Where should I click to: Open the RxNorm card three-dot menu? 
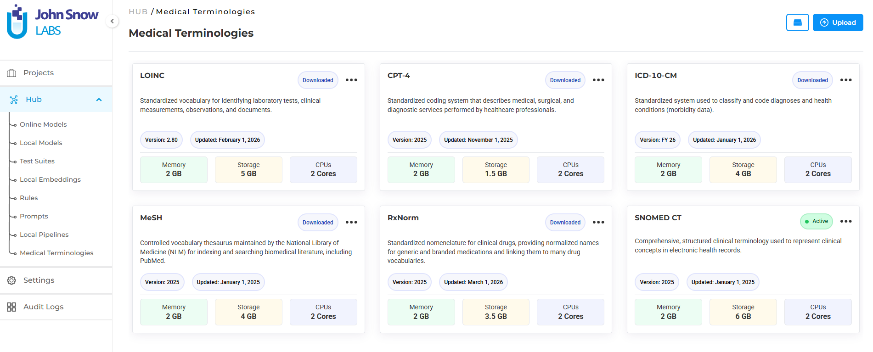coord(598,222)
